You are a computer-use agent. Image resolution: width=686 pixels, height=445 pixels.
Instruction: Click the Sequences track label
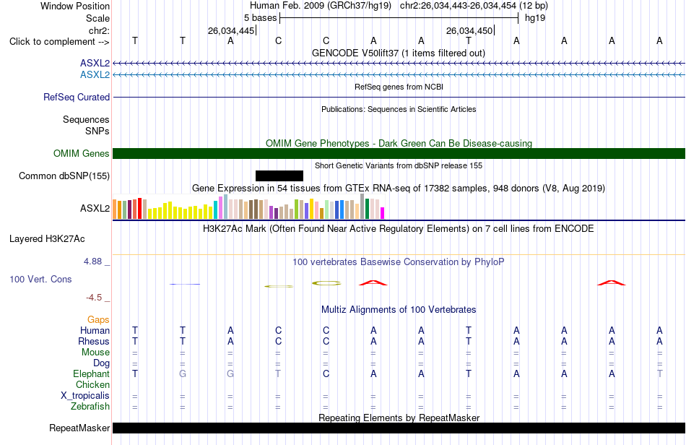pyautogui.click(x=86, y=119)
